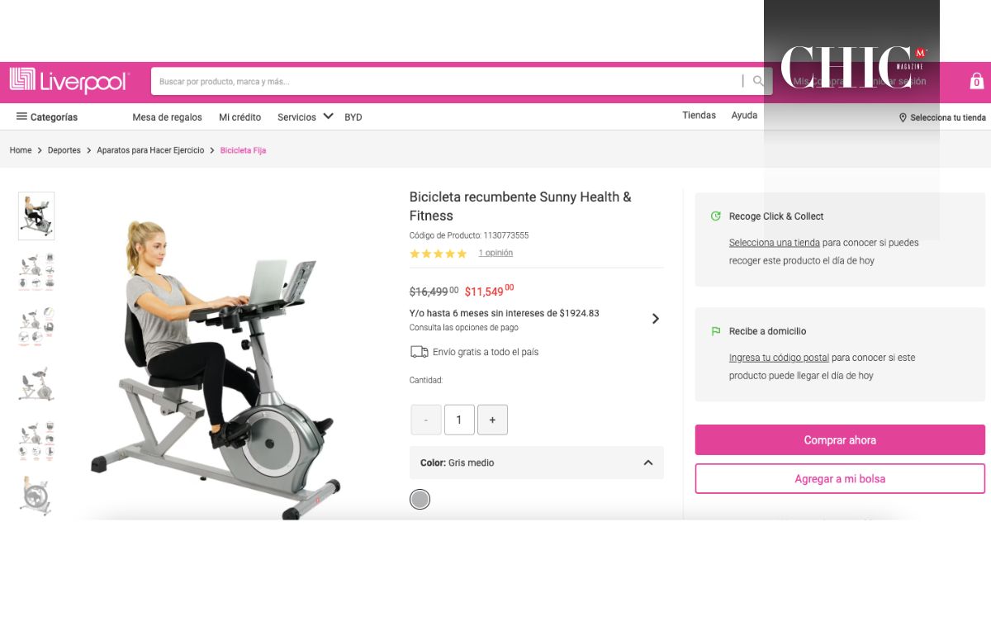Click Comprar ahora button

point(840,440)
